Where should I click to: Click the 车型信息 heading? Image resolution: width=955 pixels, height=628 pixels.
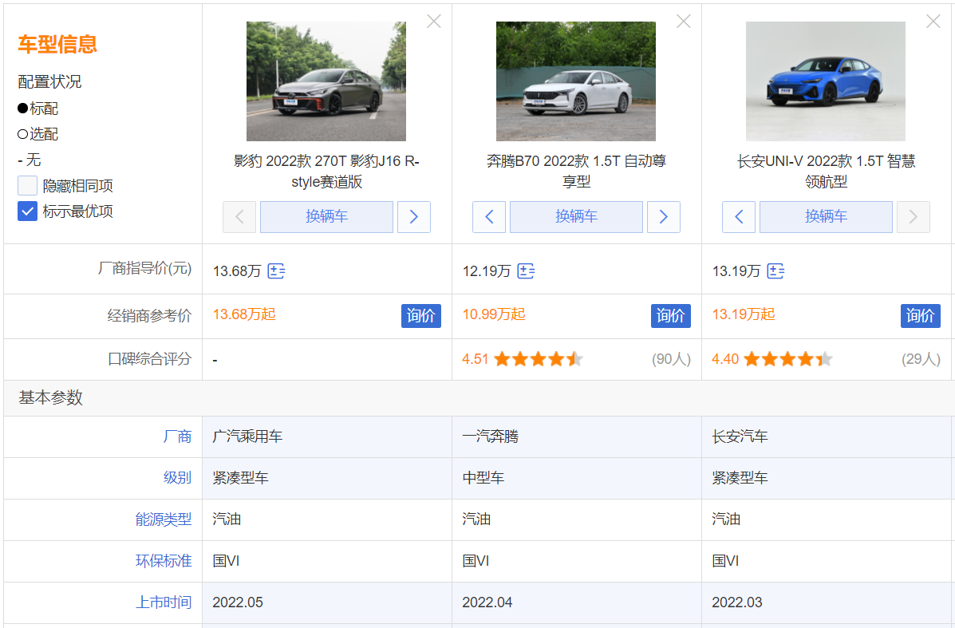point(57,45)
